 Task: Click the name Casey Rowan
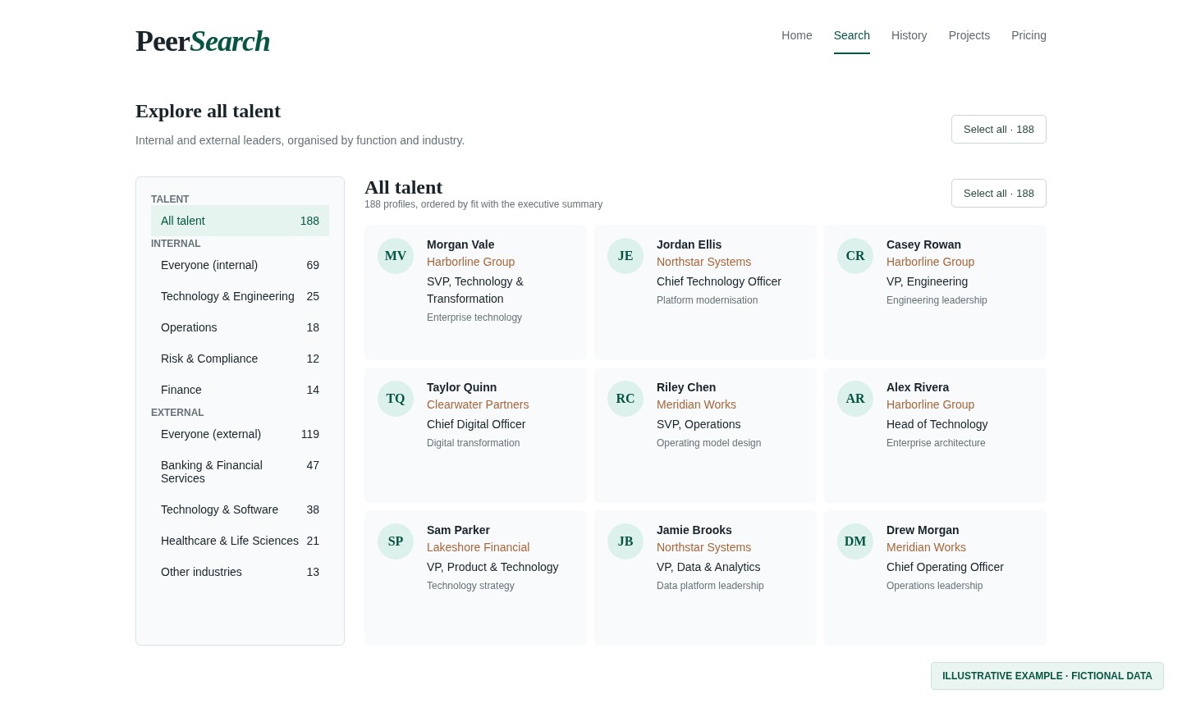click(923, 244)
